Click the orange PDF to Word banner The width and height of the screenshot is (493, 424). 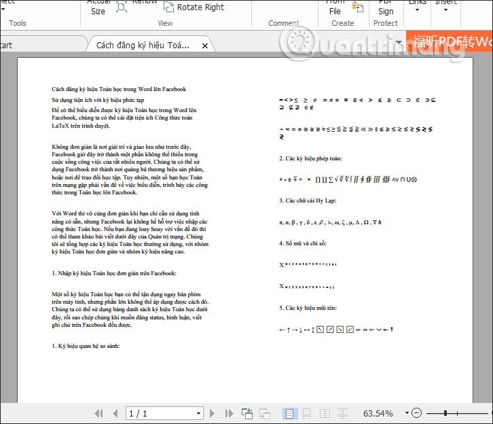[x=449, y=41]
